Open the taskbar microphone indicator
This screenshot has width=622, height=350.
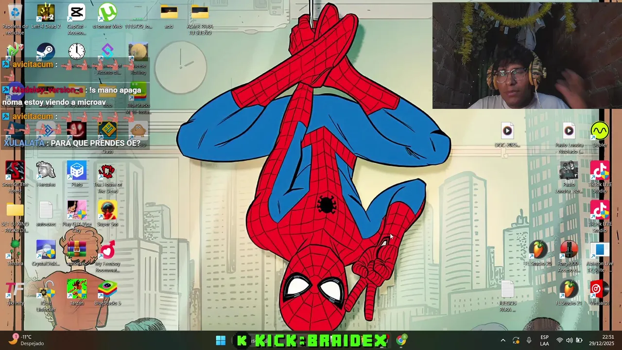pyautogui.click(x=529, y=340)
